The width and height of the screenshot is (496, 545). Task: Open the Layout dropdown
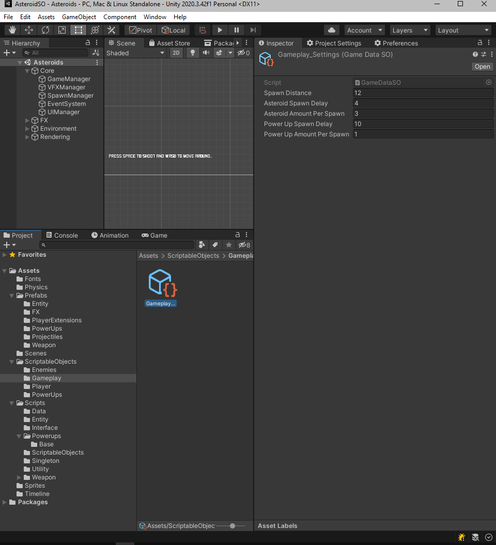(463, 30)
